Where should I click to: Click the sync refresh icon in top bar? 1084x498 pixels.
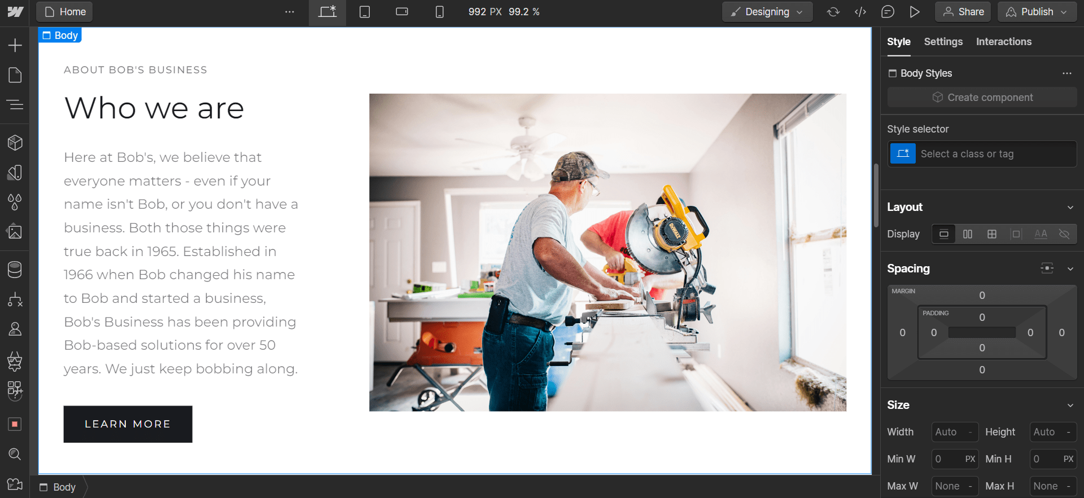(x=833, y=12)
